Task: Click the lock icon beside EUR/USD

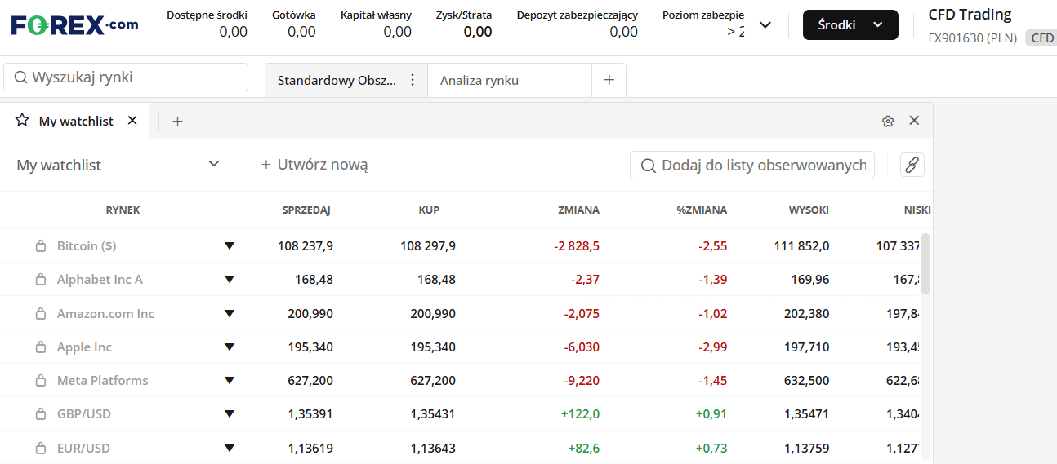Action: [41, 448]
